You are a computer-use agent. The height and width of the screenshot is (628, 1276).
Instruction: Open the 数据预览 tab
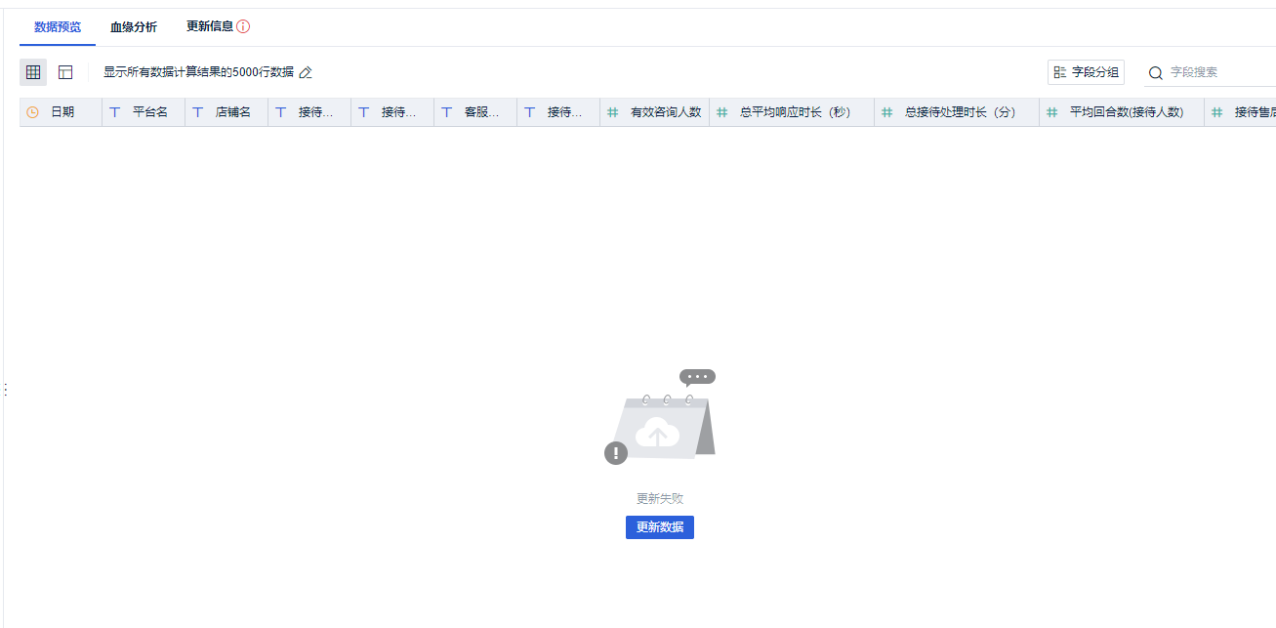pyautogui.click(x=58, y=26)
